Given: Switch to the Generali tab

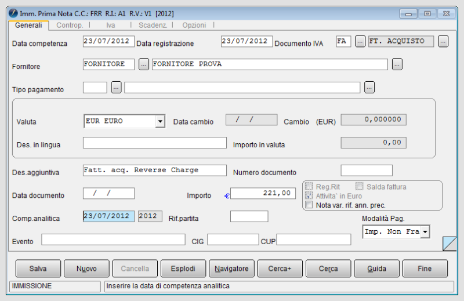Looking at the screenshot, I should (x=28, y=25).
